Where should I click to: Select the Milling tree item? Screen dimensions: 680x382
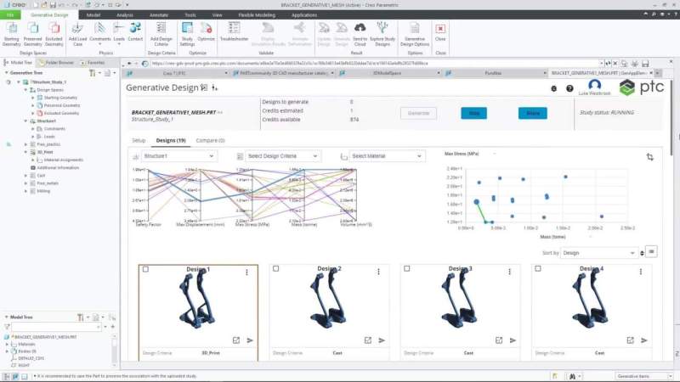[40, 191]
